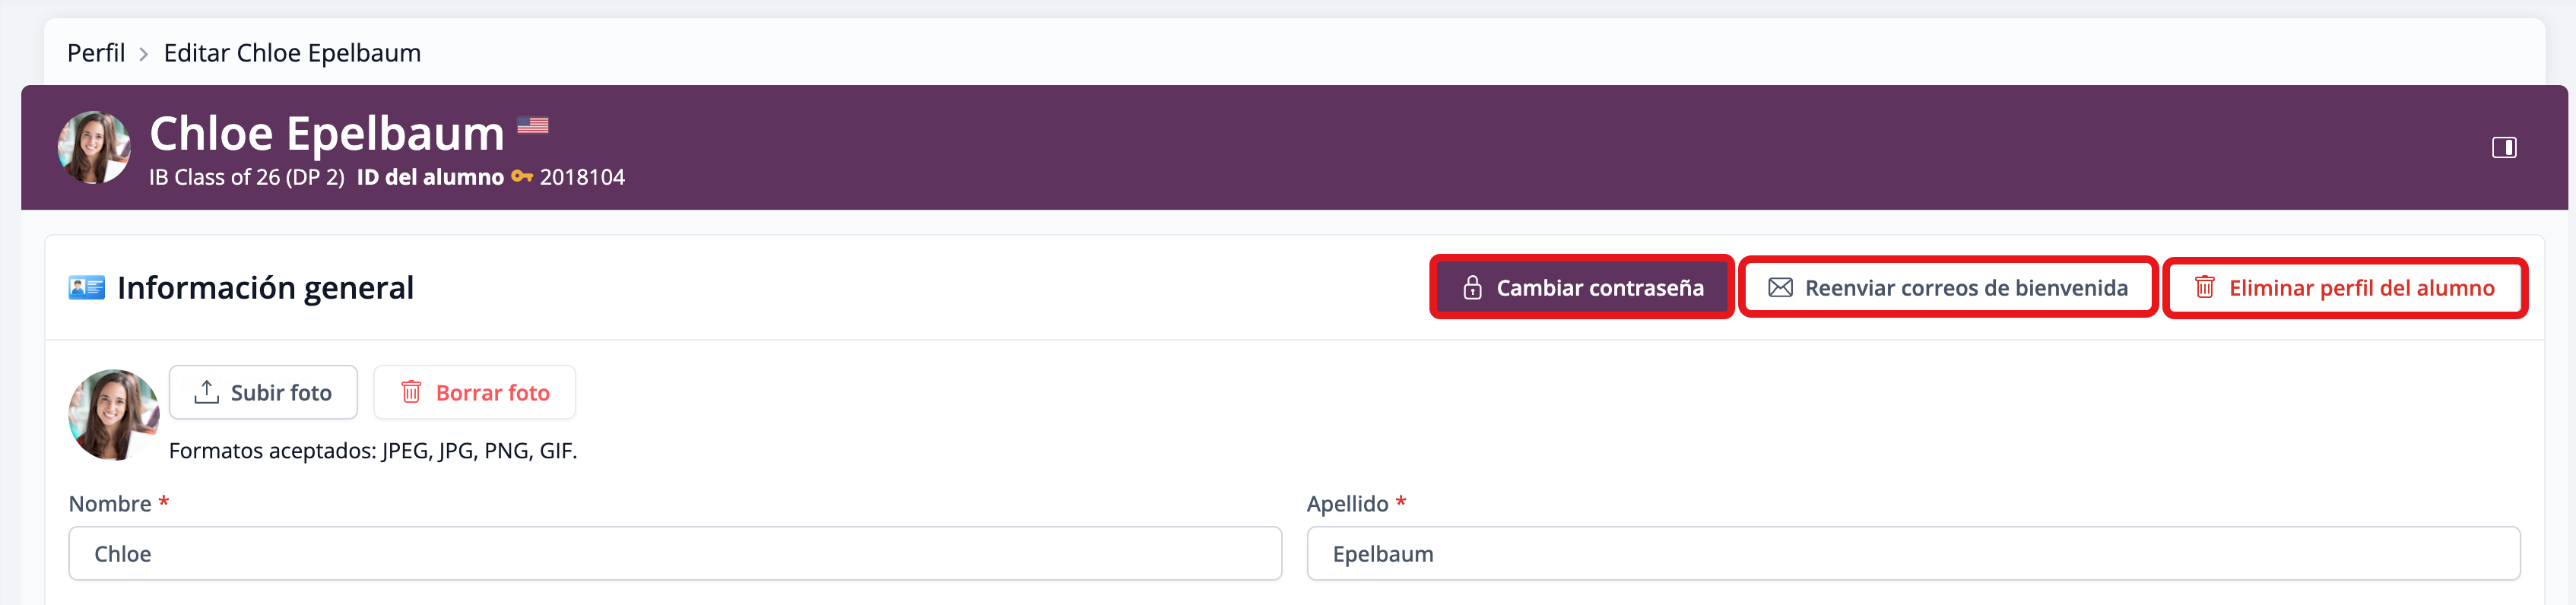Click Chloe's avatar in the purple header
The image size is (2576, 605).
click(94, 147)
